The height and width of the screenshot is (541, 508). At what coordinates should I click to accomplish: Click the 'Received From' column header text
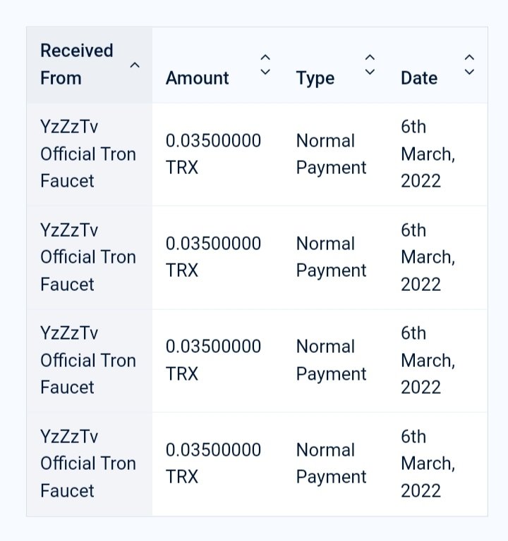[76, 64]
